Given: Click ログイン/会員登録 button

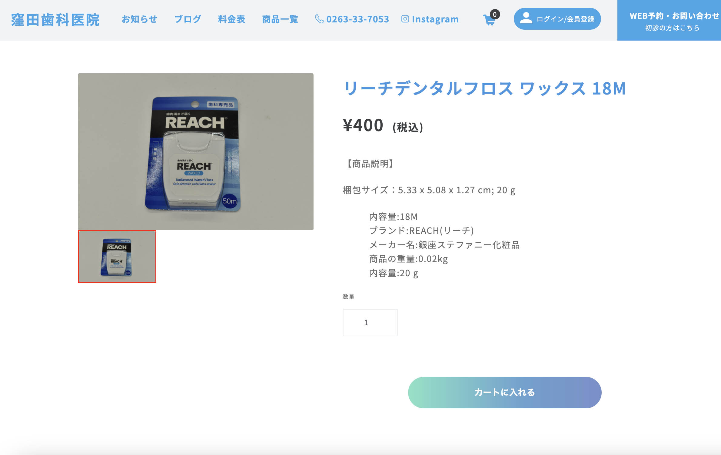Looking at the screenshot, I should (x=557, y=19).
